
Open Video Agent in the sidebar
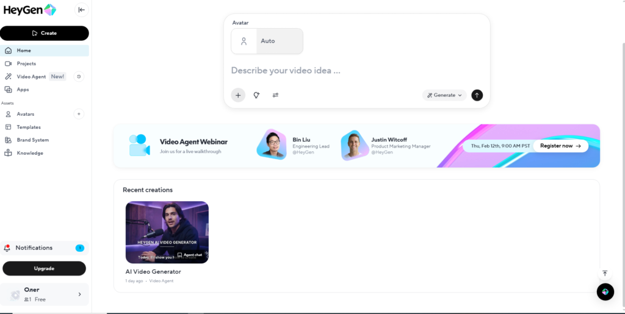(x=31, y=76)
